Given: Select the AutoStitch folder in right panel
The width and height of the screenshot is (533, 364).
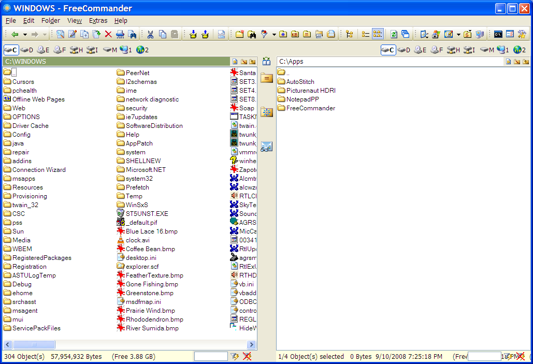Looking at the screenshot, I should pyautogui.click(x=296, y=82).
